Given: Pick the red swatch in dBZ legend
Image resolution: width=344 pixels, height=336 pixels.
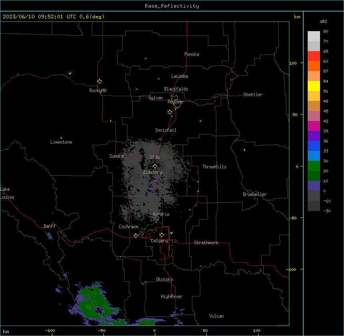Looking at the screenshot, I should (x=314, y=56).
